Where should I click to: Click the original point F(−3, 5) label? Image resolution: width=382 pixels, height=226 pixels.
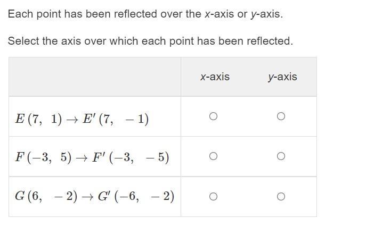point(43,157)
